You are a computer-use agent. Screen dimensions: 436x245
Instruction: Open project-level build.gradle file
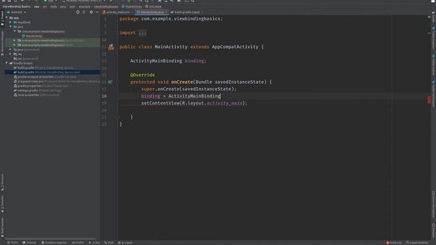[44, 68]
